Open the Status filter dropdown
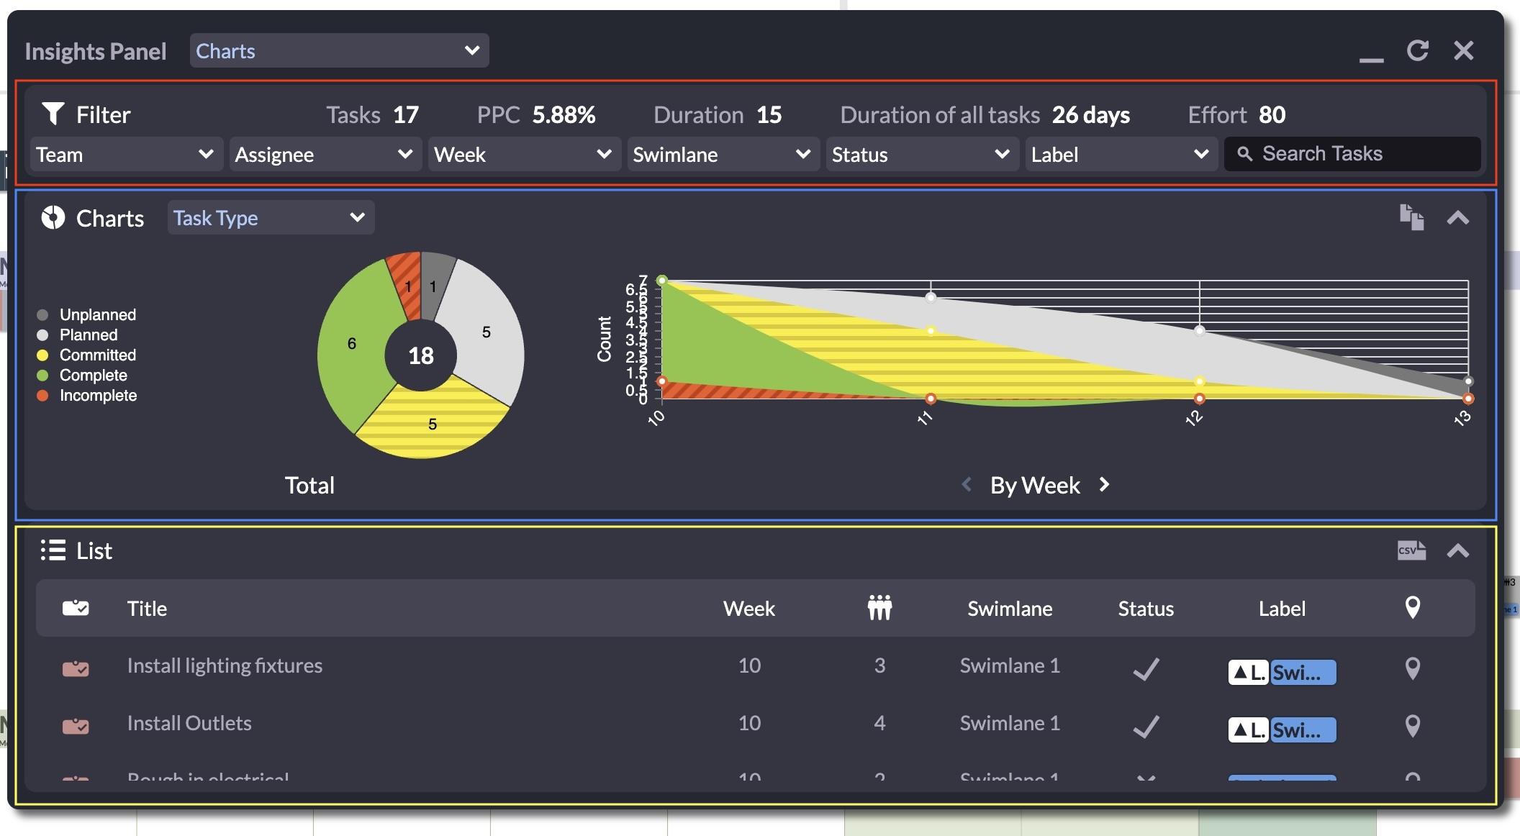The width and height of the screenshot is (1520, 836). (x=922, y=154)
